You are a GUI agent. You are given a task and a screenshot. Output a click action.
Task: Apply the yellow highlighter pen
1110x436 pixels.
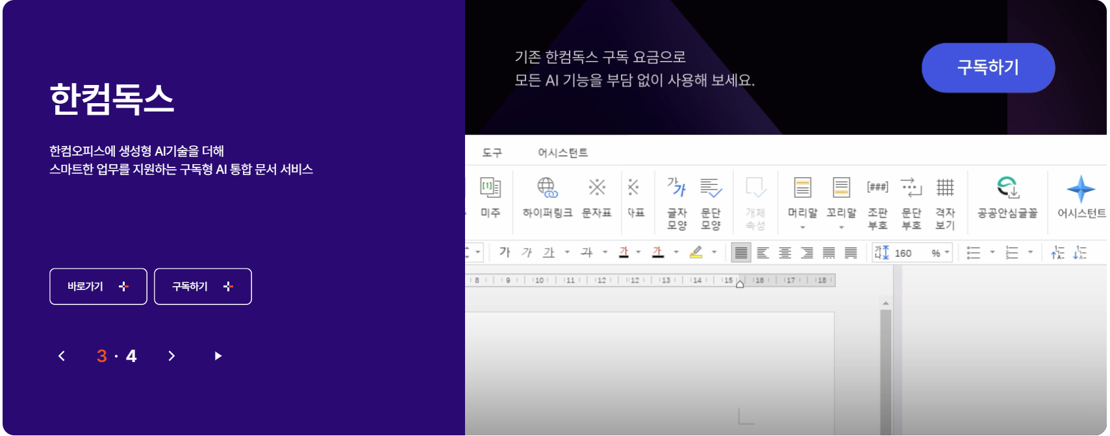(x=696, y=252)
